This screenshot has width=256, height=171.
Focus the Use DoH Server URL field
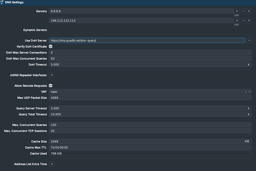(147, 40)
